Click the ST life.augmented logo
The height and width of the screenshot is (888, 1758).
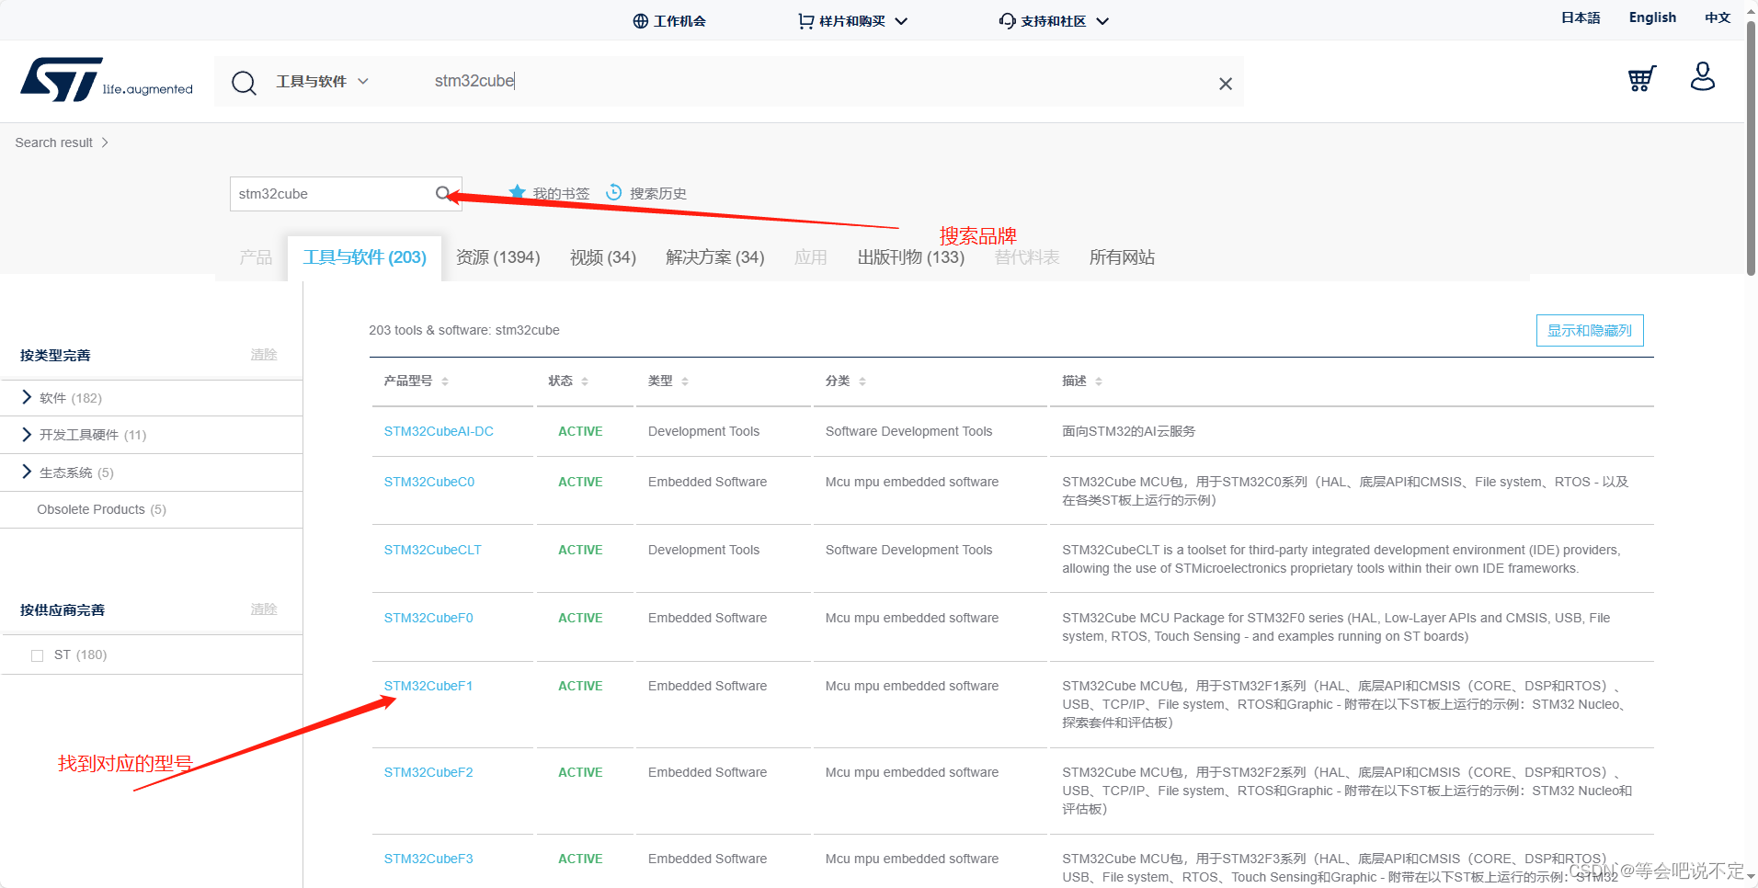tap(107, 80)
